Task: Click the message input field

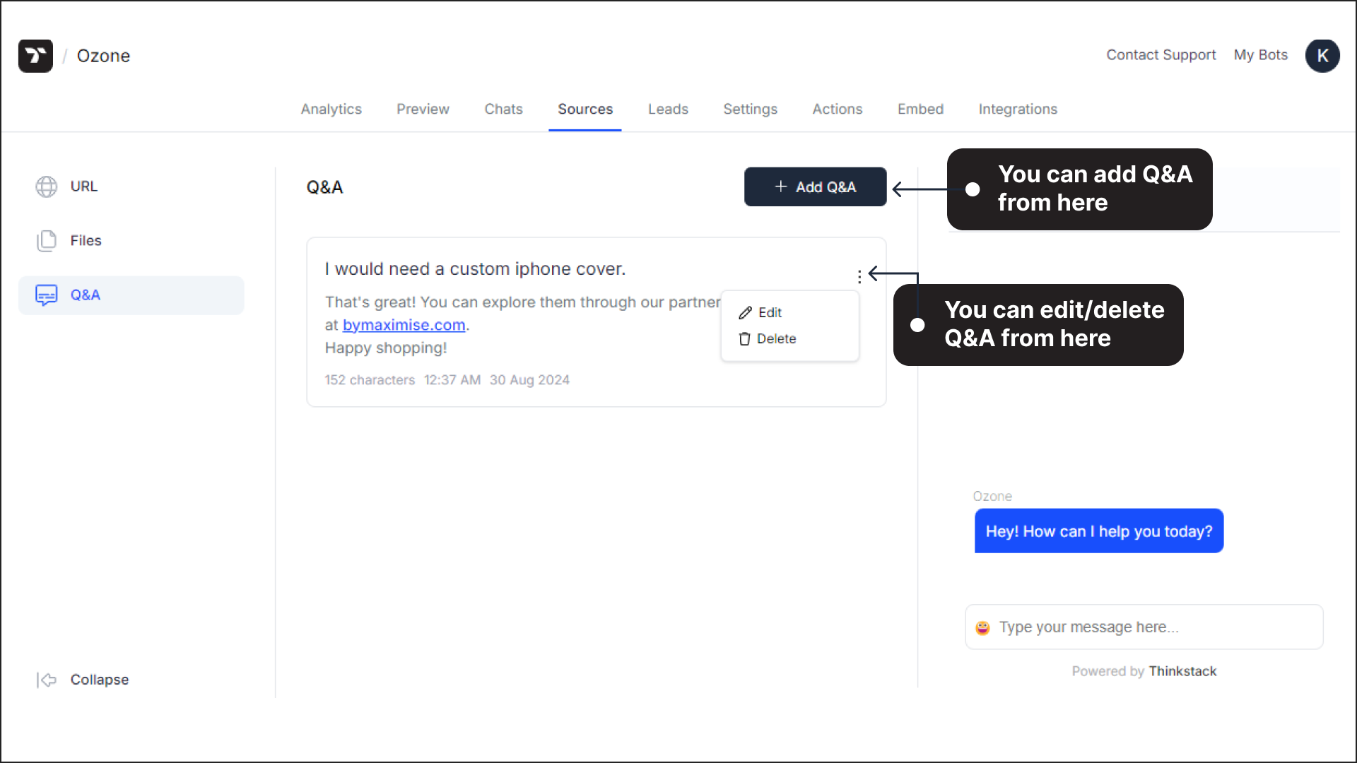Action: click(x=1144, y=627)
